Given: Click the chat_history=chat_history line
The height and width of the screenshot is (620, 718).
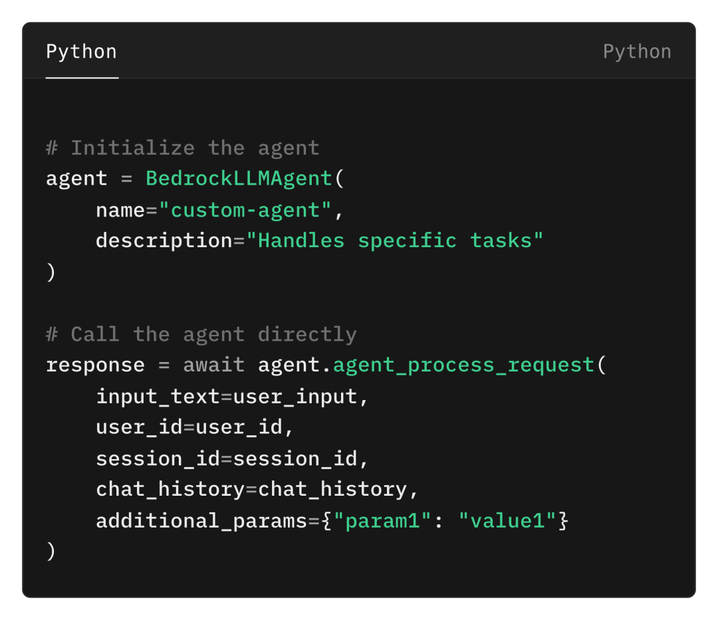Looking at the screenshot, I should coord(257,489).
